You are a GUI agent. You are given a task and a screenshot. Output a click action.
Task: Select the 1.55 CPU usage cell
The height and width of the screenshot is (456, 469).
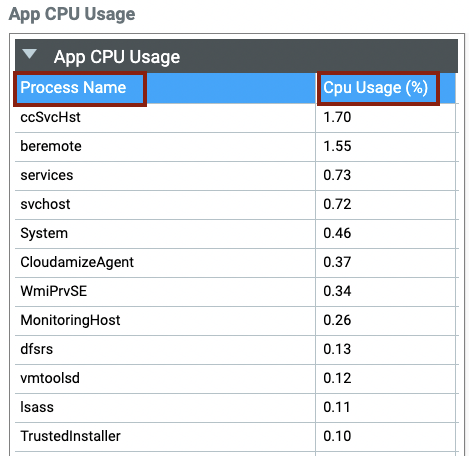[338, 147]
